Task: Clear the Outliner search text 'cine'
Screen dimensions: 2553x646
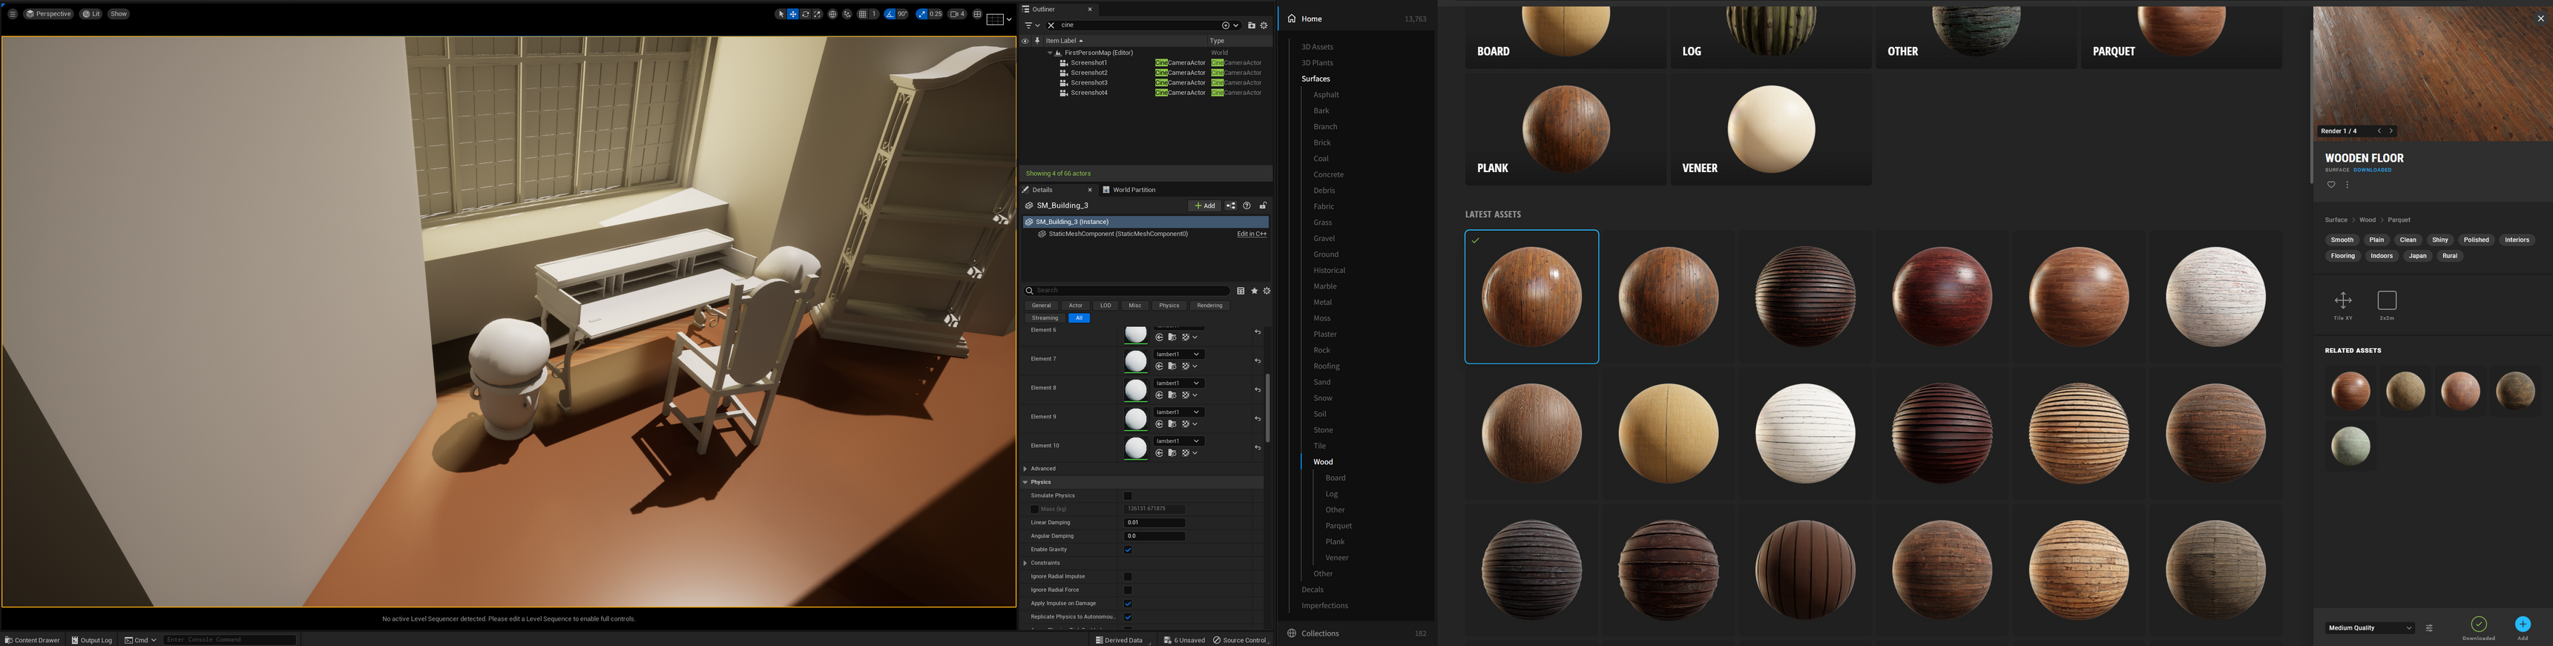Action: 1051,24
